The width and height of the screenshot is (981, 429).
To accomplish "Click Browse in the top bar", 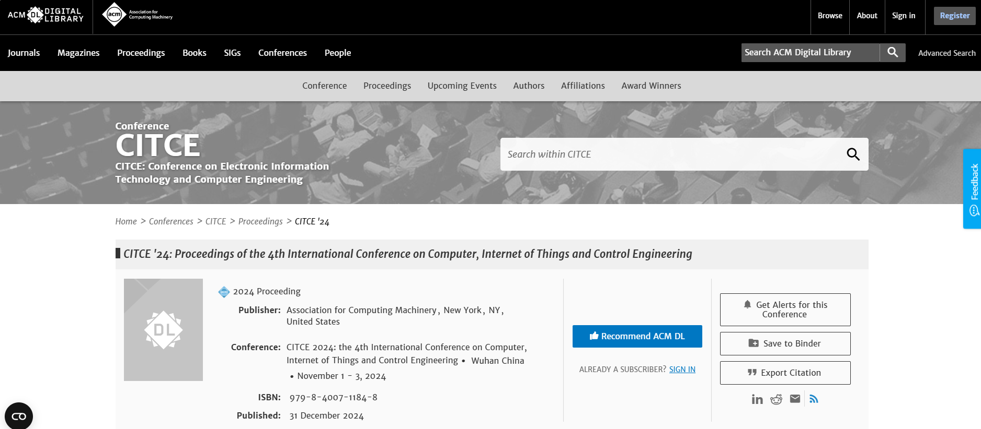I will 830,16.
